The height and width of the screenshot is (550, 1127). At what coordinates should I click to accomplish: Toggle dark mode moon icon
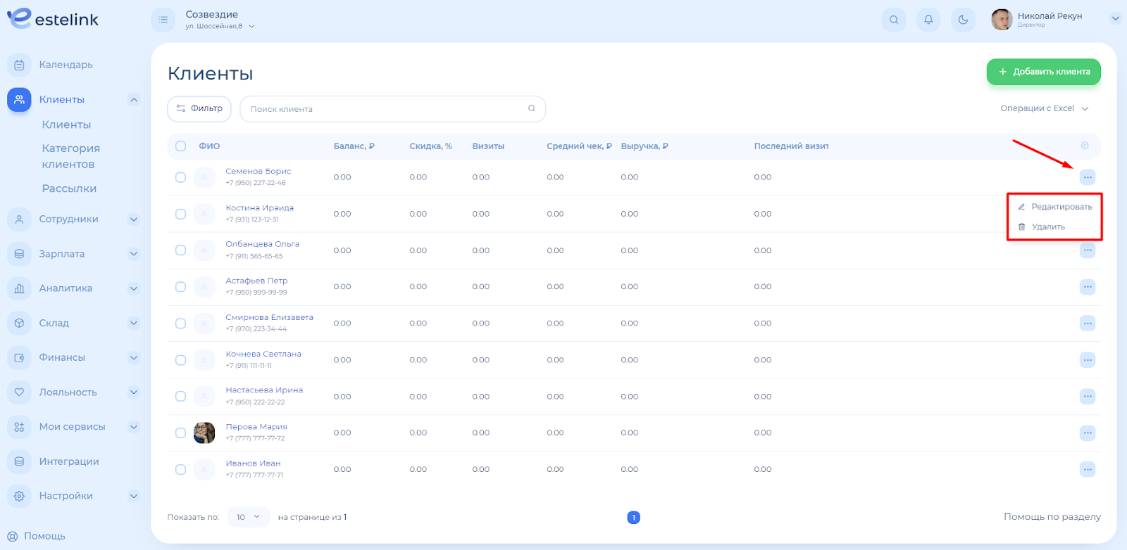[x=963, y=20]
